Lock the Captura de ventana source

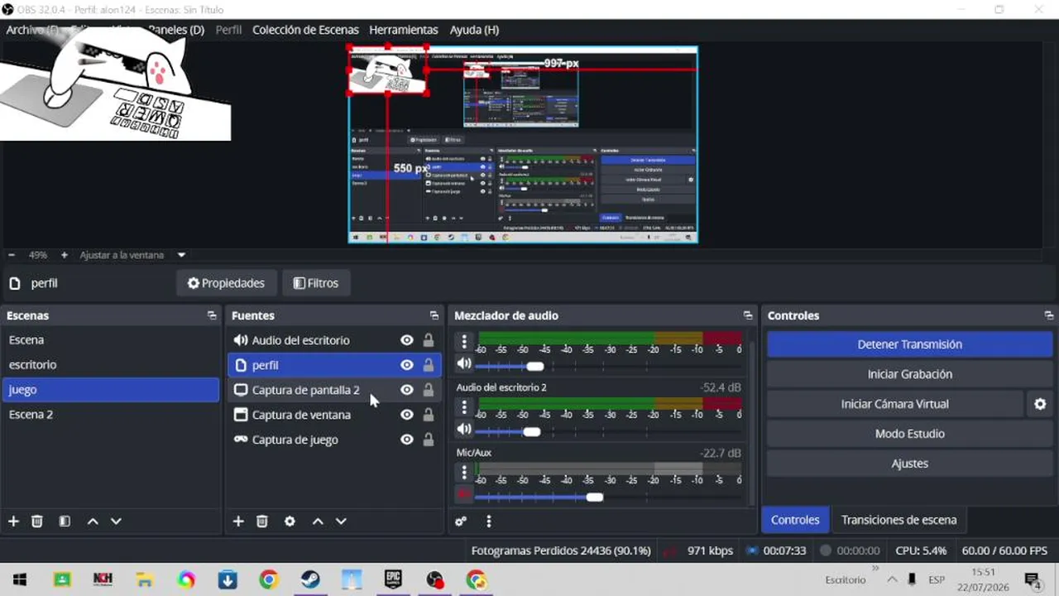[x=429, y=415]
